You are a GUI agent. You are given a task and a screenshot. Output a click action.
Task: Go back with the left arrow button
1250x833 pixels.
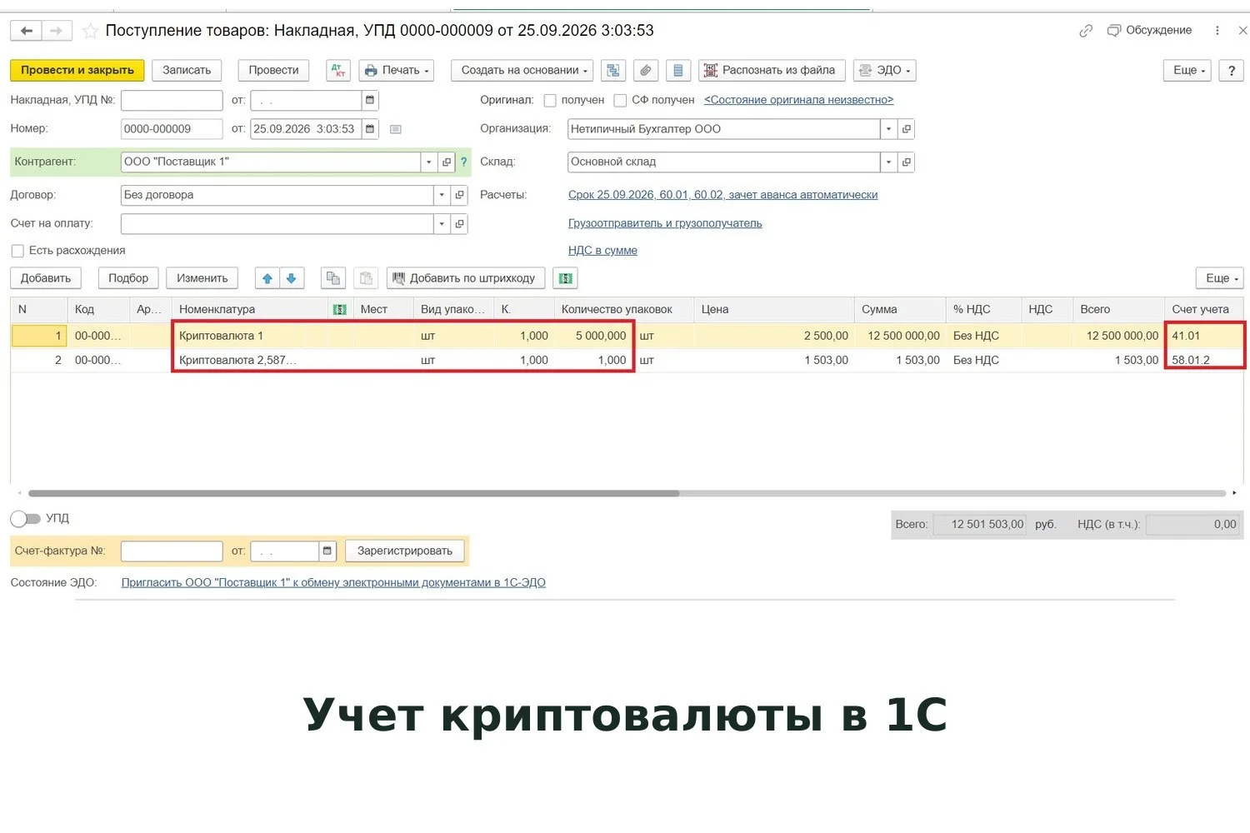(27, 31)
